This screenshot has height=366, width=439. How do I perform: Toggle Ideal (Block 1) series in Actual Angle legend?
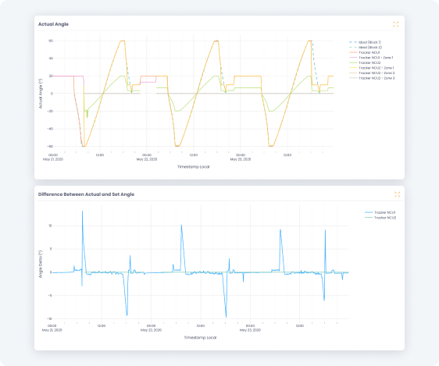[x=365, y=42]
